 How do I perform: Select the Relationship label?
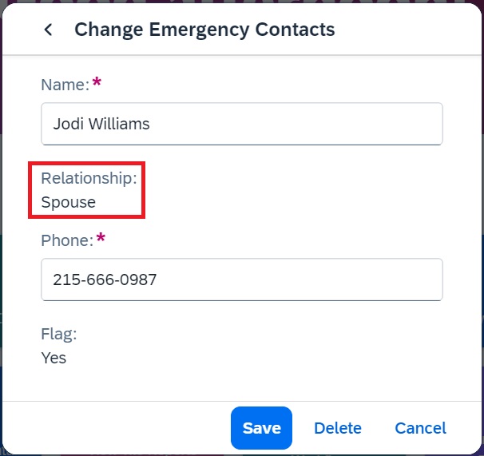(89, 178)
